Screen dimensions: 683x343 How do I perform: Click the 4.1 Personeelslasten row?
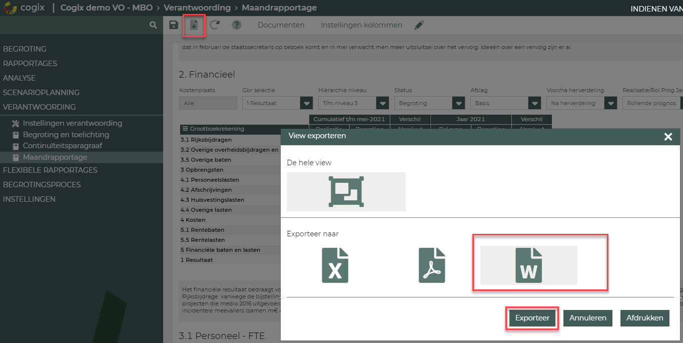pos(230,180)
